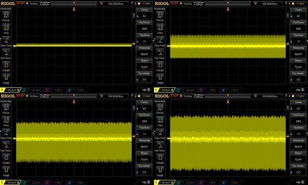Toggle channel 1 50.0mV in top-left scope screen
Image resolution: width=308 pixels, height=185 pixels.
(x=10, y=90)
